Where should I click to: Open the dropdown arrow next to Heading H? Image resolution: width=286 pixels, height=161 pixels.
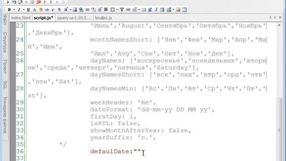pos(71,10)
